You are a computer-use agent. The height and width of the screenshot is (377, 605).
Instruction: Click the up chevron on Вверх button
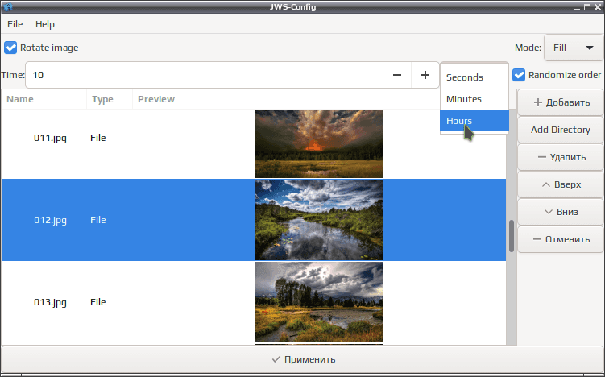pos(546,184)
